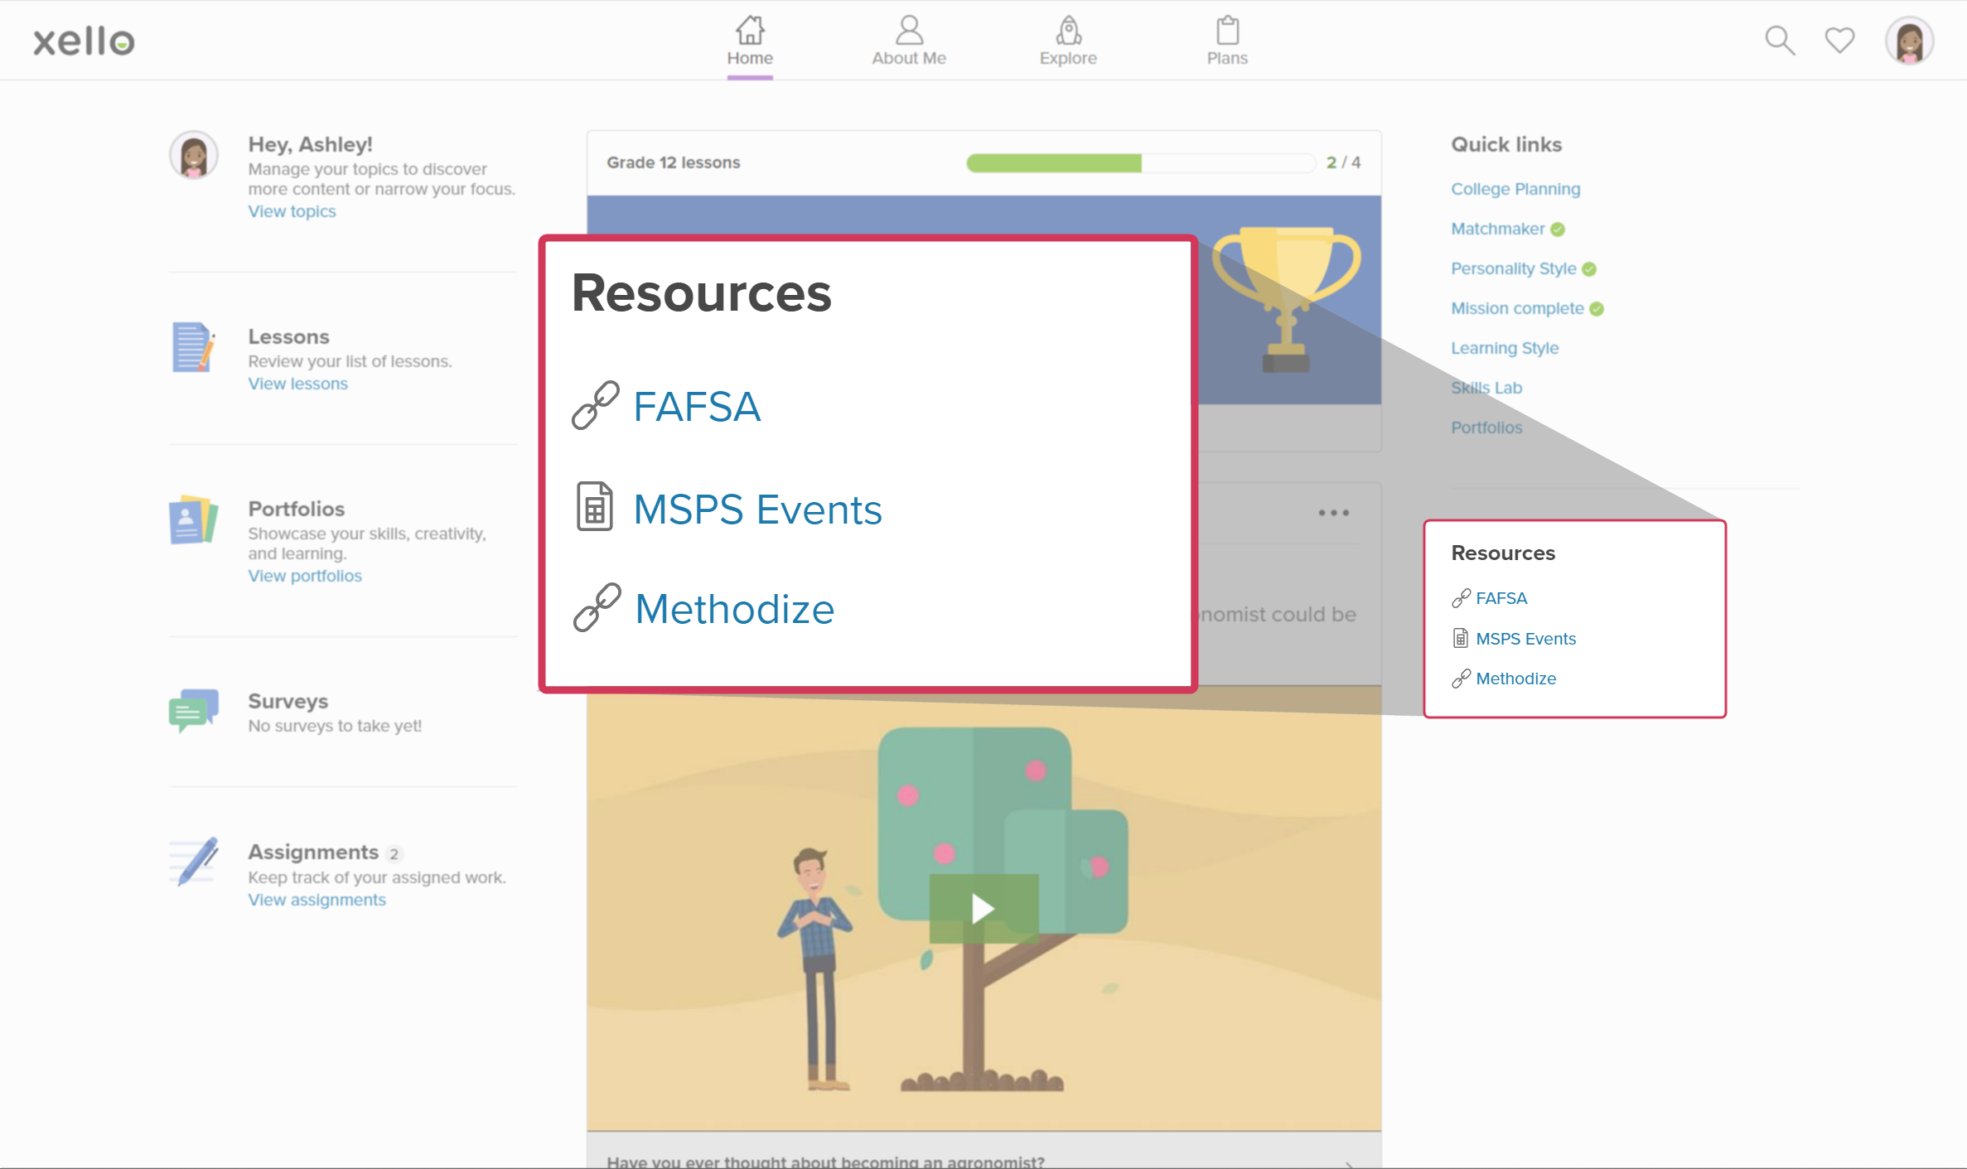1967x1169 pixels.
Task: Open the FAFSA resource link in sidebar
Action: pos(1501,598)
